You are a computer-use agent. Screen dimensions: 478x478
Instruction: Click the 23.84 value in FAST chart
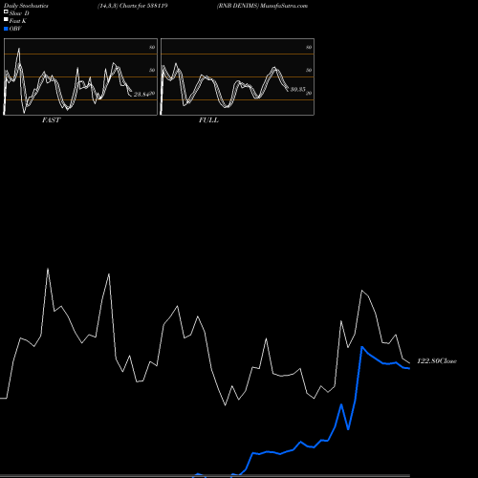click(x=141, y=95)
